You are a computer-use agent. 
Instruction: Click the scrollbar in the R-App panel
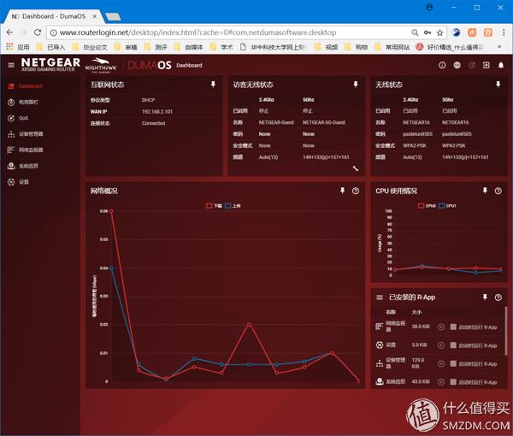click(x=506, y=329)
